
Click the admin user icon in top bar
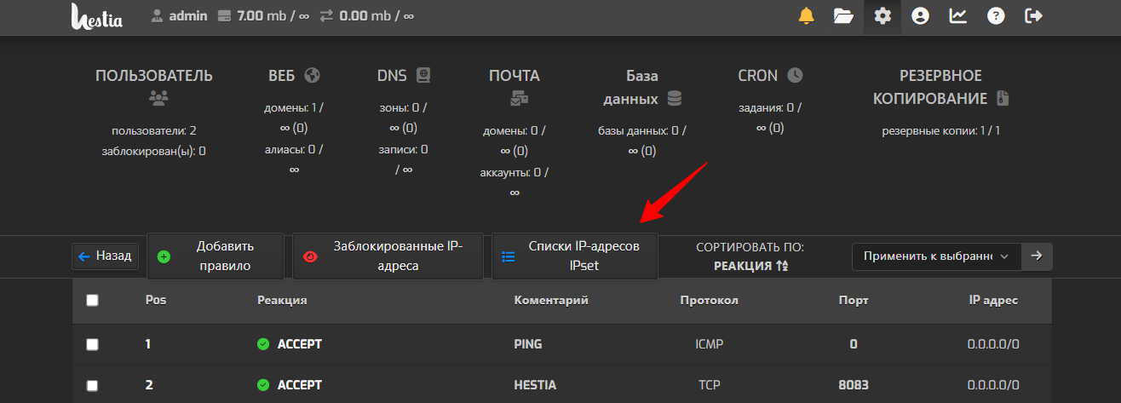(157, 16)
